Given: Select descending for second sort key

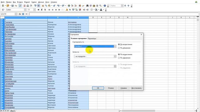Looking at the screenshot, I should tap(119, 58).
